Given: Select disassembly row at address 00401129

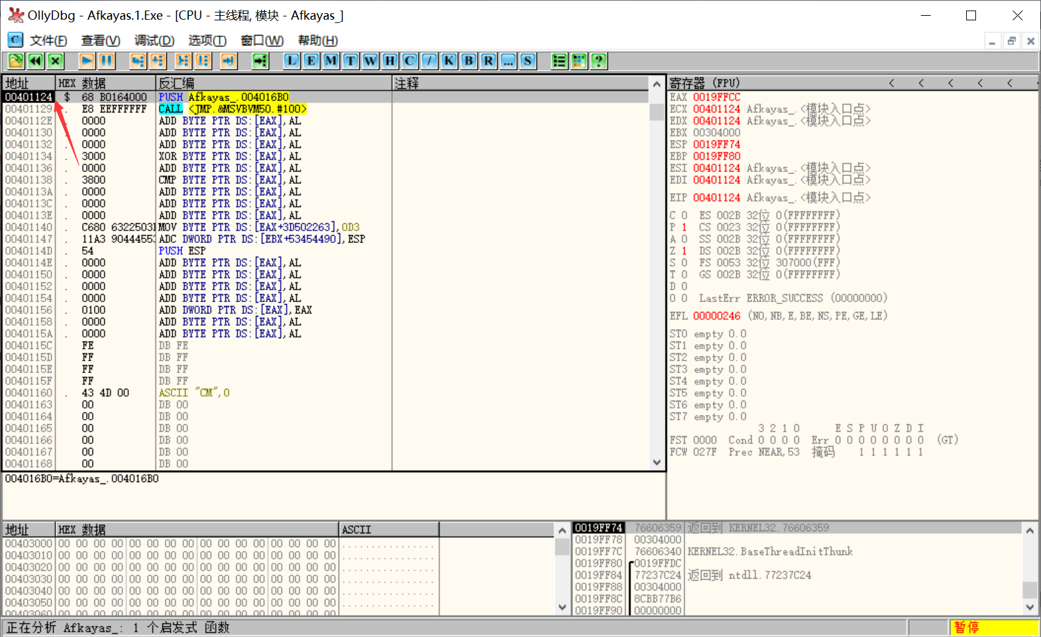Looking at the screenshot, I should pyautogui.click(x=327, y=109).
